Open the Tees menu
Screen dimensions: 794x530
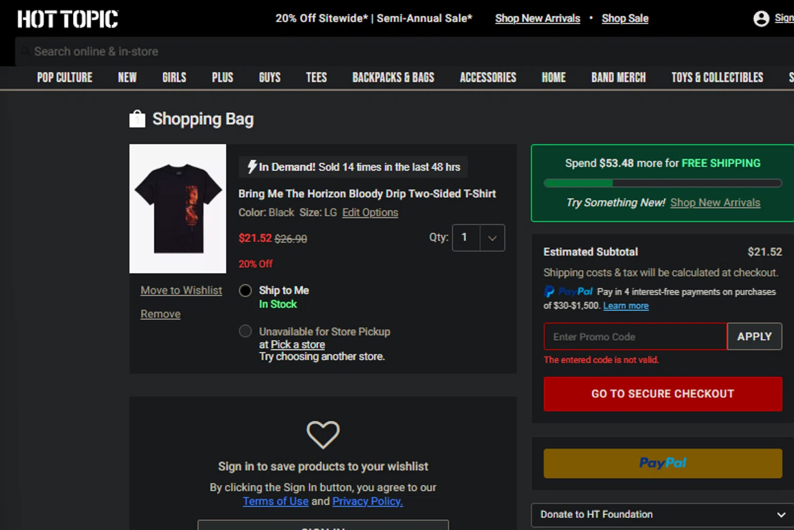[x=316, y=77]
